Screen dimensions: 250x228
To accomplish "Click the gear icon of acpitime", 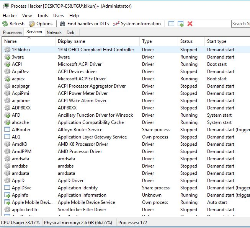I will 7,101.
